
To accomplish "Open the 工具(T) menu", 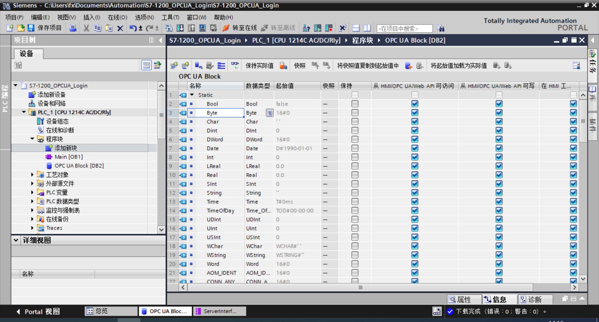I will 170,17.
